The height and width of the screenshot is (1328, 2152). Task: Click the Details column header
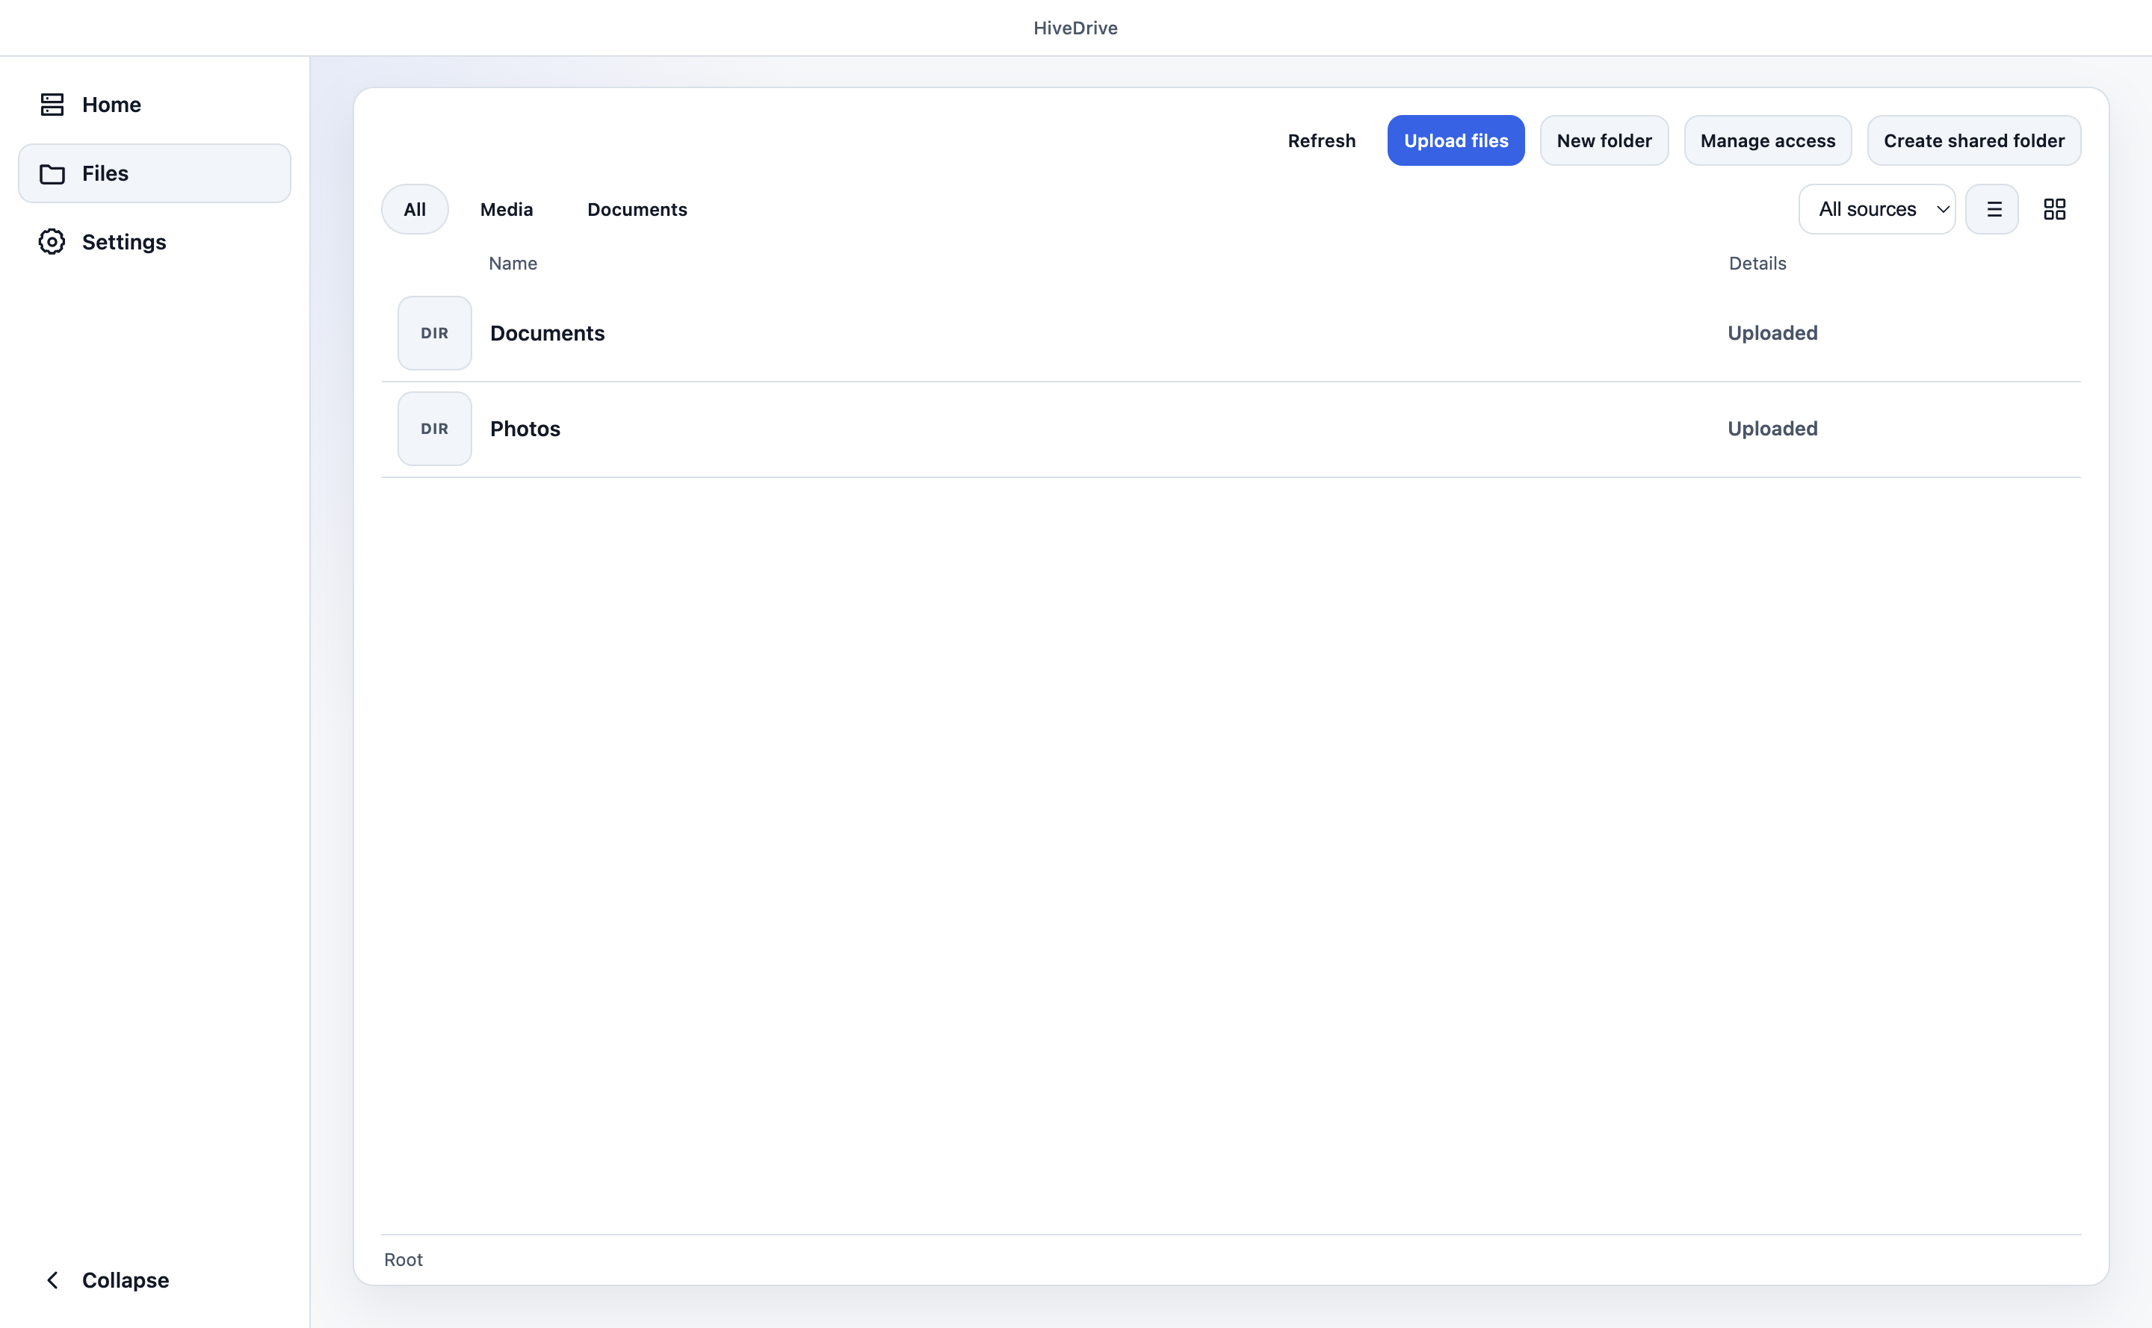click(1757, 264)
